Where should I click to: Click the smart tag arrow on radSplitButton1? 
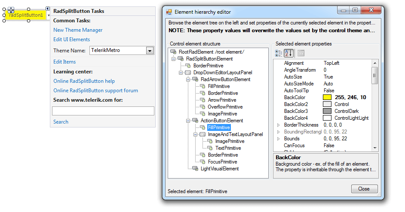pos(48,9)
